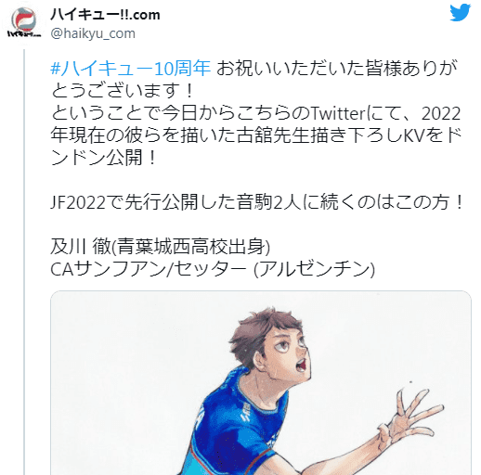Open the #ハイキュー10周年 hashtag
The height and width of the screenshot is (475, 481).
pos(130,69)
